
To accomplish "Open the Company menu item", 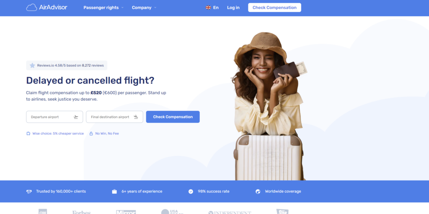I will (x=142, y=8).
